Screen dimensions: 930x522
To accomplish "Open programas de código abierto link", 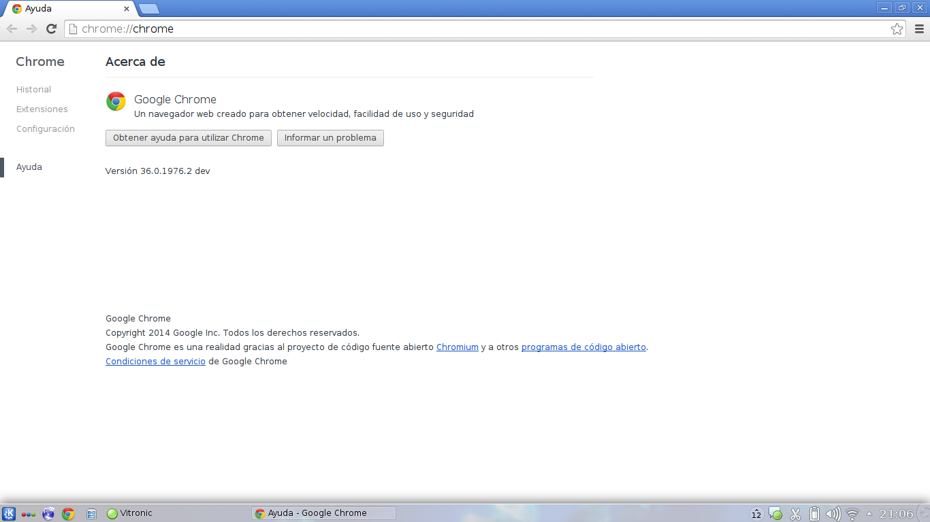I will 583,347.
